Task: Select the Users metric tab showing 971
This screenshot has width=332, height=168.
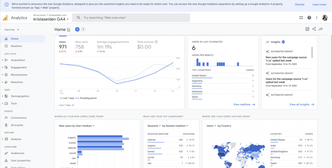Action: [x=63, y=46]
